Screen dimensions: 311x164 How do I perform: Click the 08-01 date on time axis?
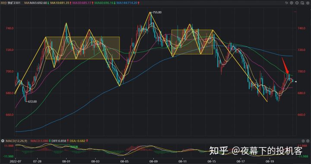[66, 161]
